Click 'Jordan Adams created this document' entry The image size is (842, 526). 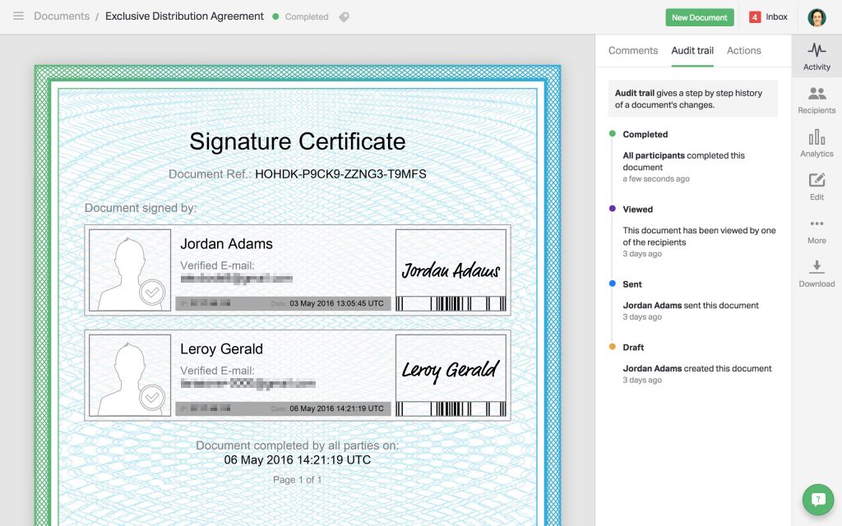coord(697,369)
